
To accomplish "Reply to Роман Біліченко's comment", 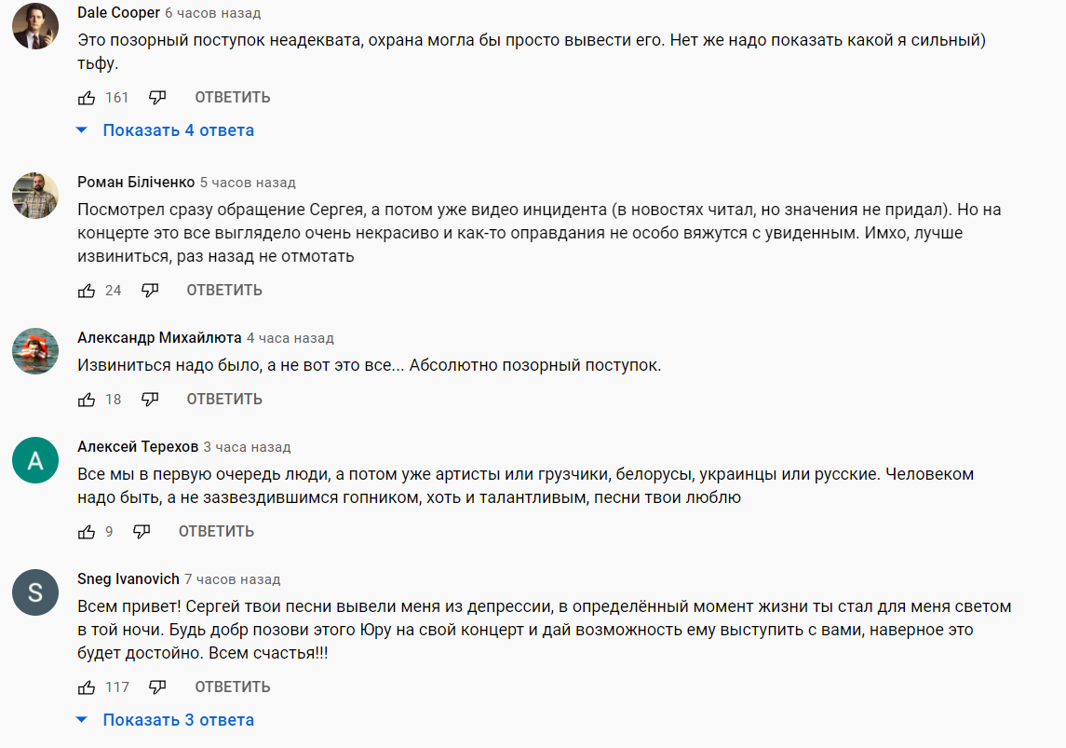I will (x=224, y=291).
